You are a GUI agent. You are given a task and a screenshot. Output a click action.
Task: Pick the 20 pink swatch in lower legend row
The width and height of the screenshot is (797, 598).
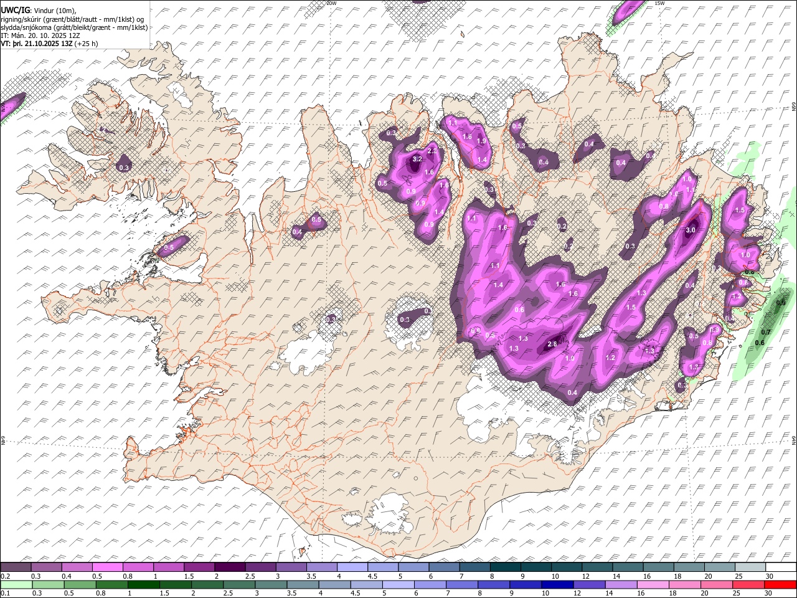(715, 584)
